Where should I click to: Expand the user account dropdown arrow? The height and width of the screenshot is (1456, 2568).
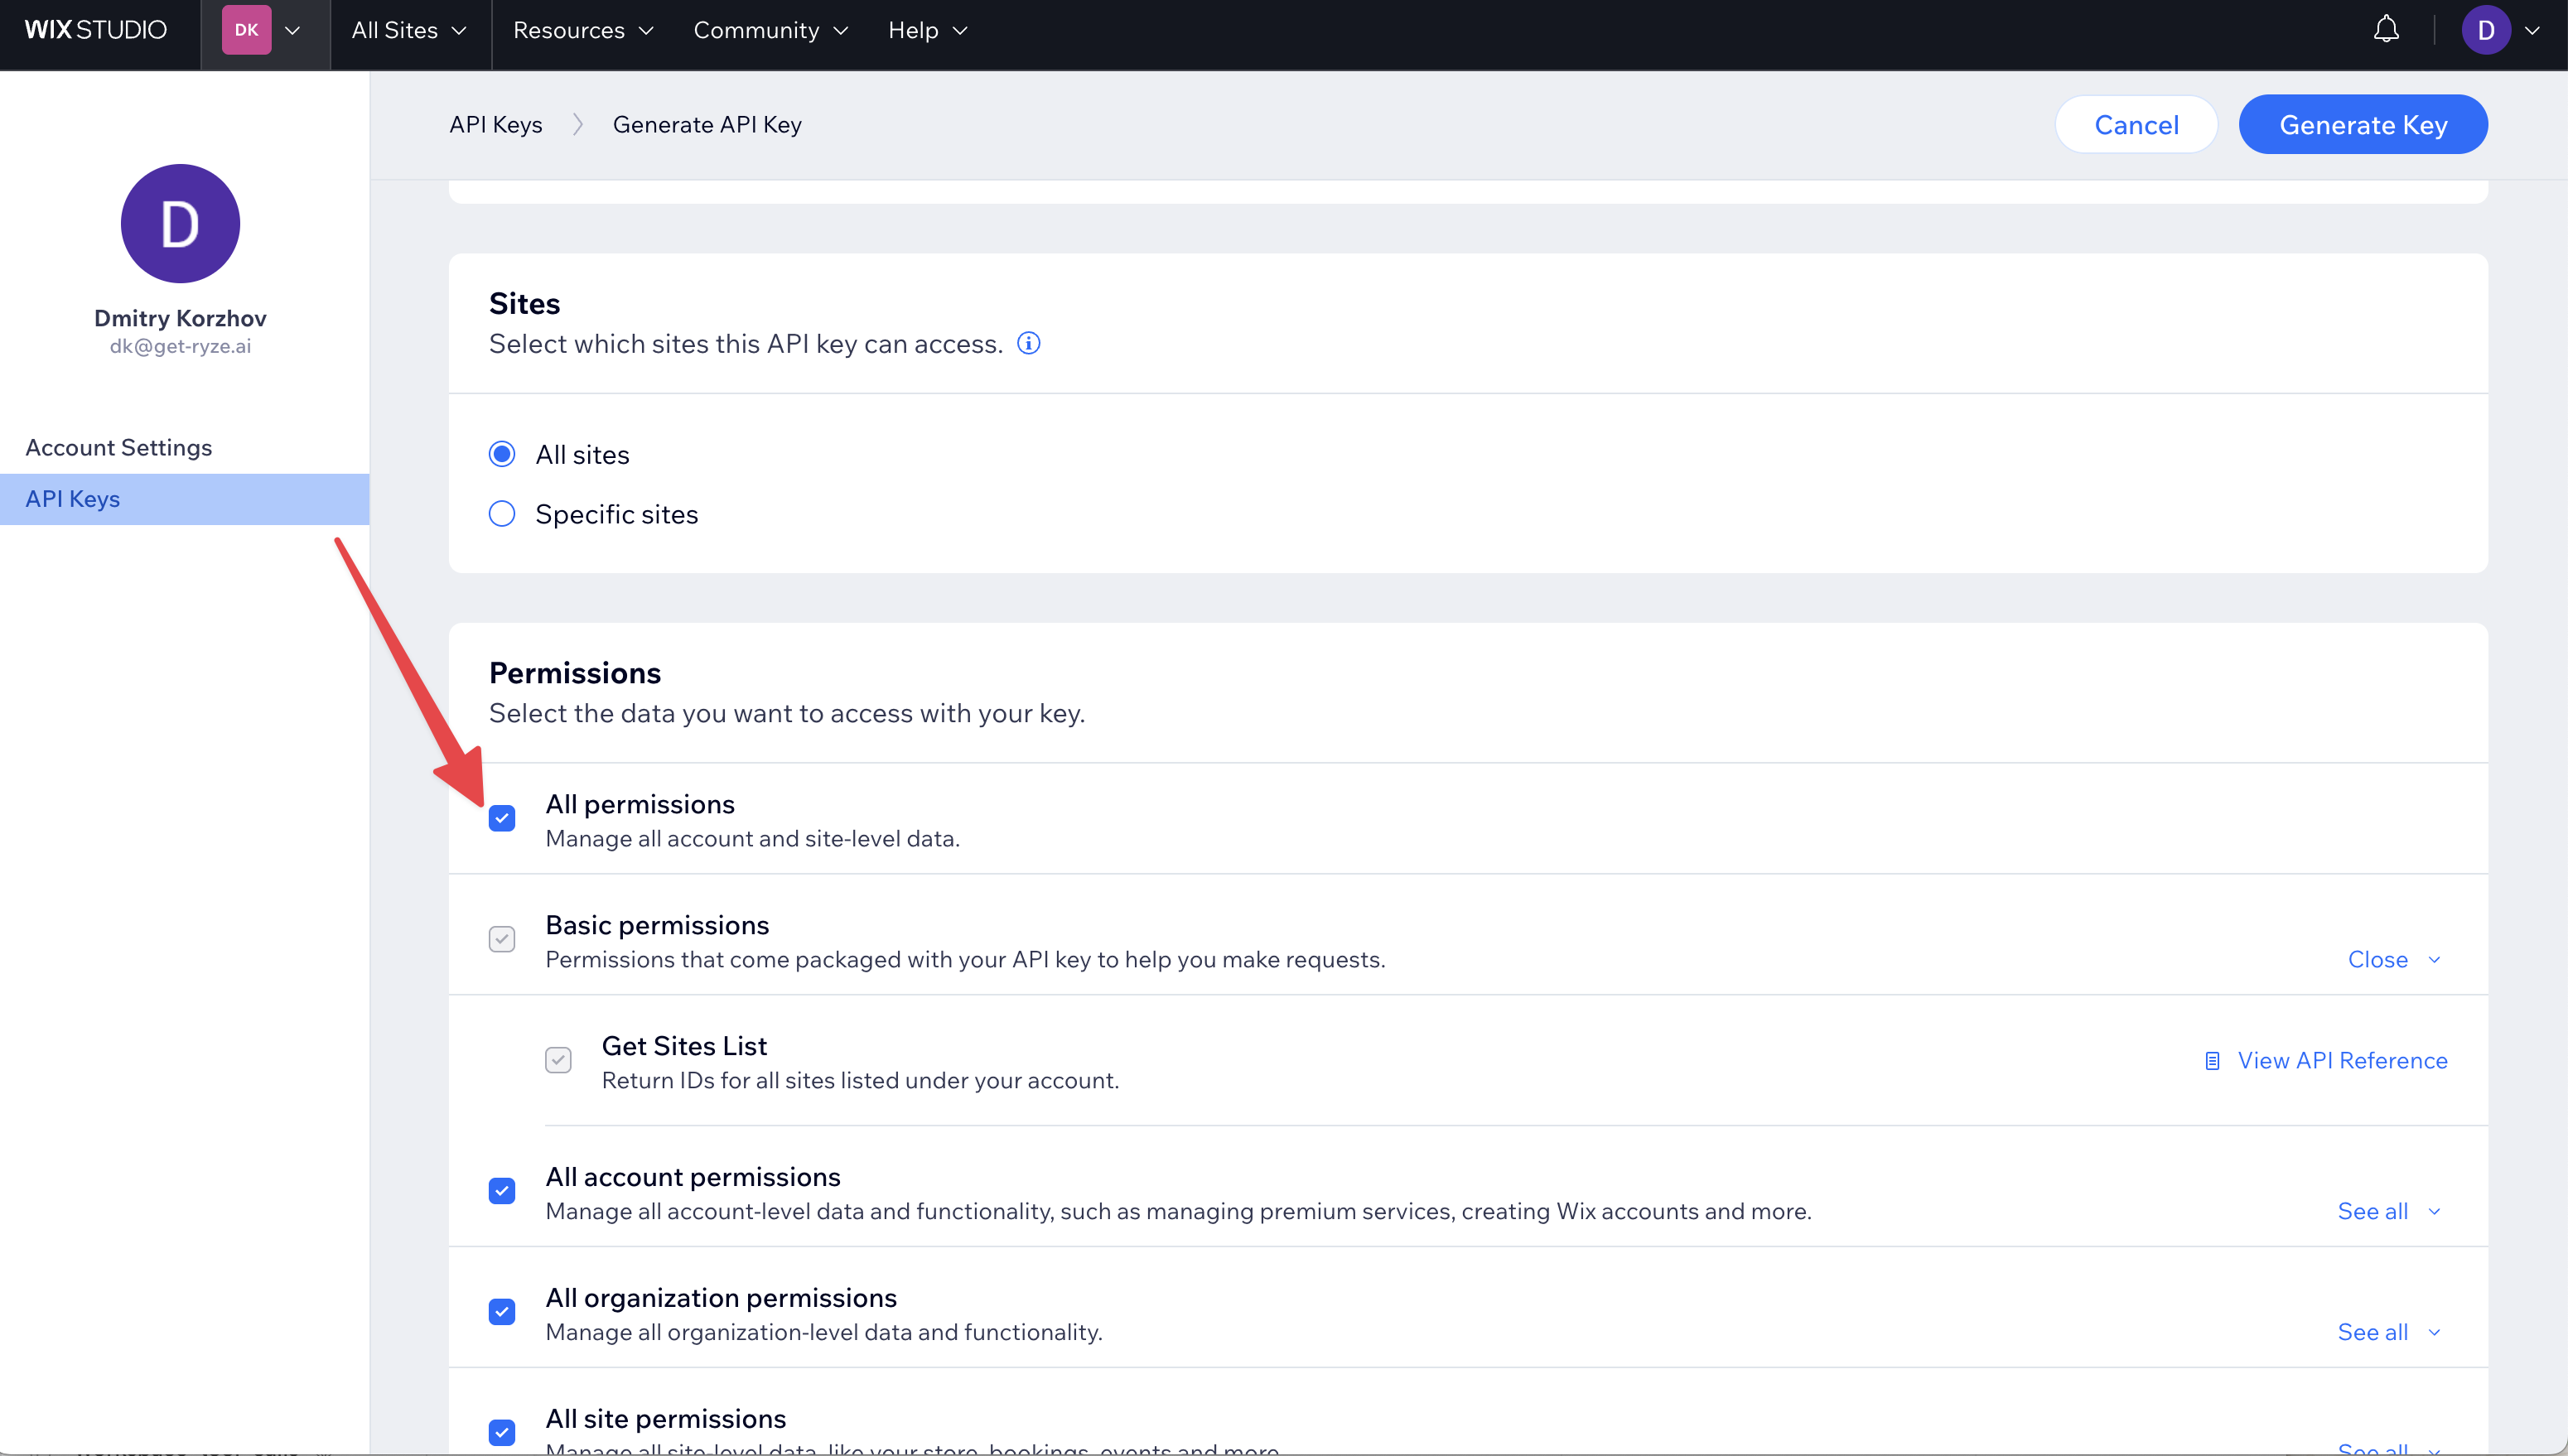pyautogui.click(x=2532, y=30)
